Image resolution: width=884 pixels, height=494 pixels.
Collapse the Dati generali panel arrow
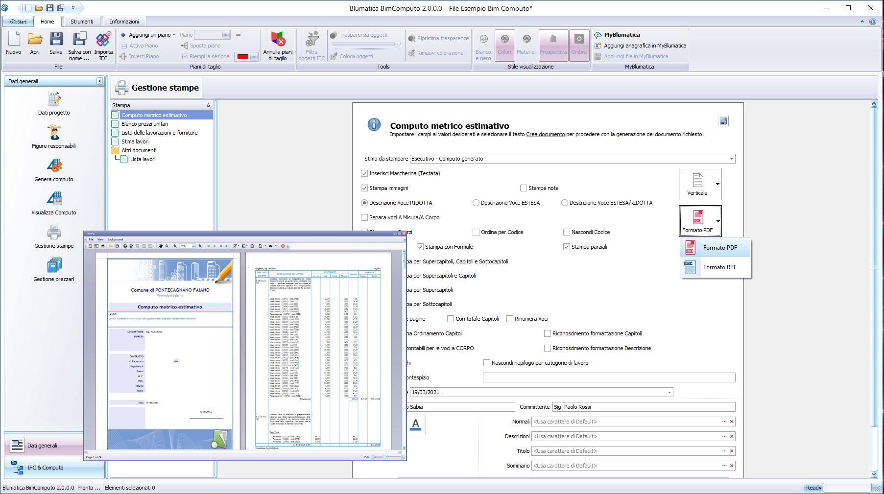pos(99,81)
